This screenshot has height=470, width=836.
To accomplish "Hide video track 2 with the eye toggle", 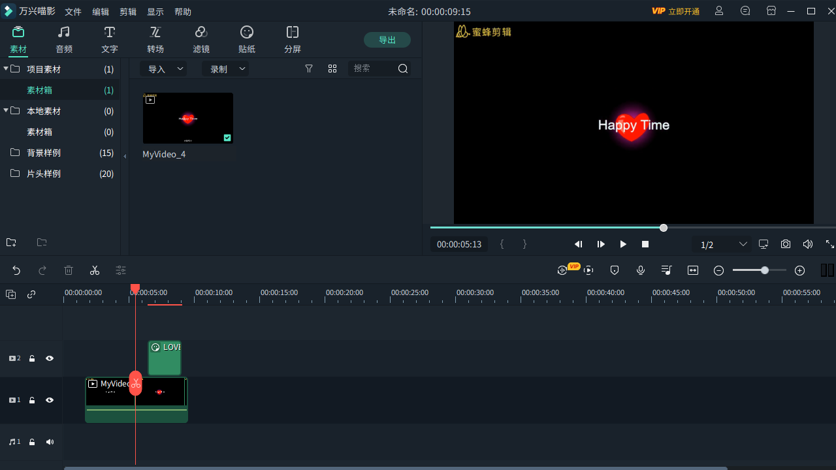I will click(50, 358).
